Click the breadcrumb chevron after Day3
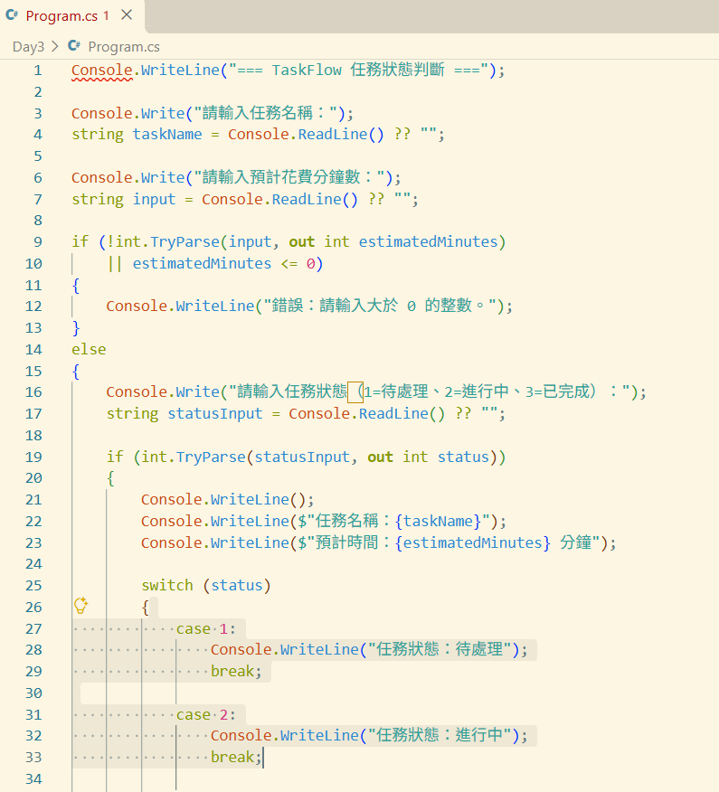719x792 pixels. tap(55, 46)
